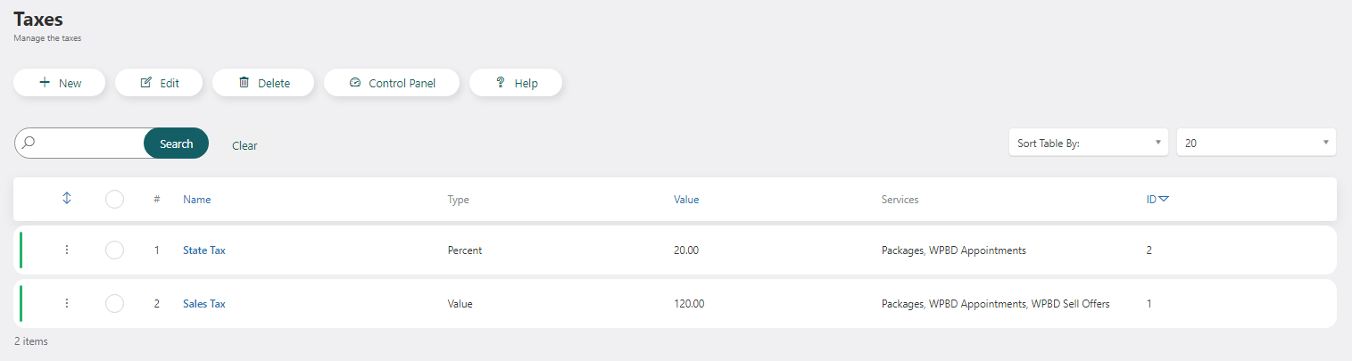Click the Search button
The image size is (1352, 361).
coord(176,144)
